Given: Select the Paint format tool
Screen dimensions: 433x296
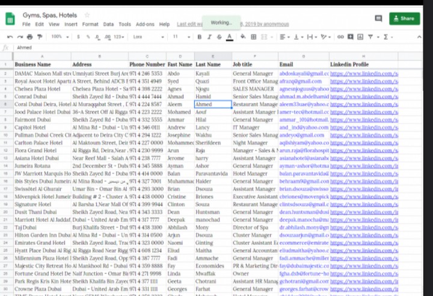Looking at the screenshot, I should [38, 37].
